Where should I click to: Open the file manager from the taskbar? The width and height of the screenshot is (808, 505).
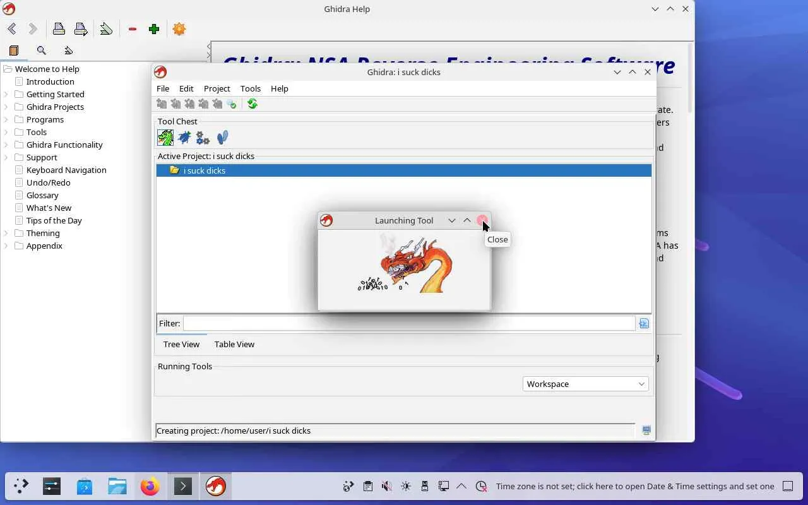pyautogui.click(x=117, y=486)
